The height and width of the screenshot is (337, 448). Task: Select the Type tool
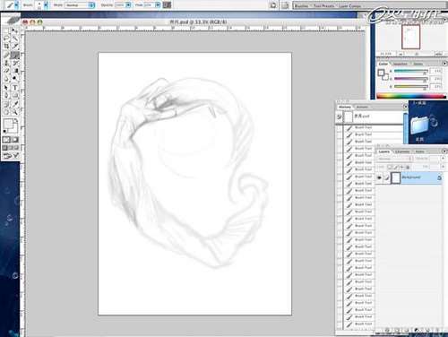pos(15,88)
